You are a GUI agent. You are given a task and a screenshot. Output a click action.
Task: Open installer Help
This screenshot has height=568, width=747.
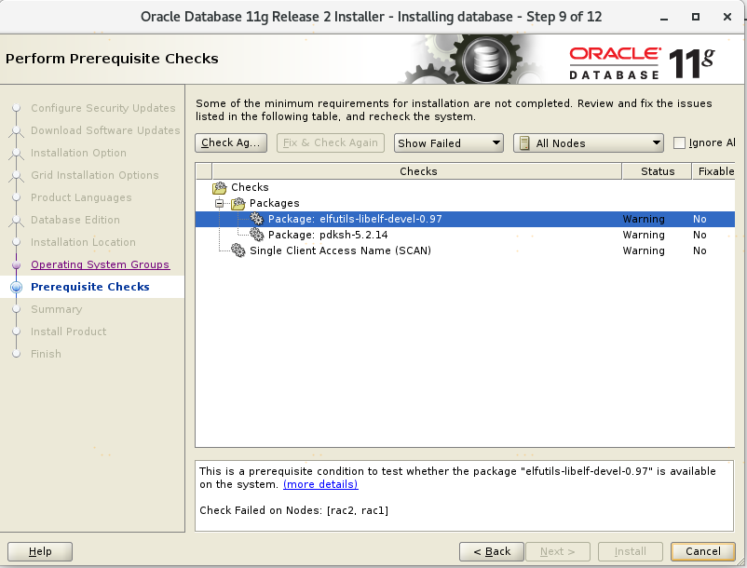coord(40,551)
